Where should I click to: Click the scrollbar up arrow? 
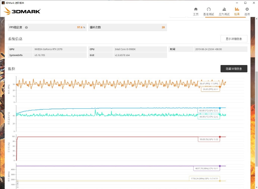(x=256, y=18)
